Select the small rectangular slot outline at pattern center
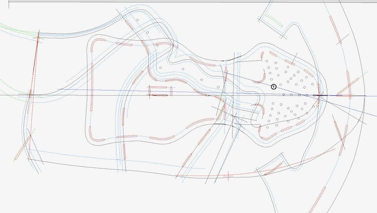The height and width of the screenshot is (213, 377). tap(160, 91)
